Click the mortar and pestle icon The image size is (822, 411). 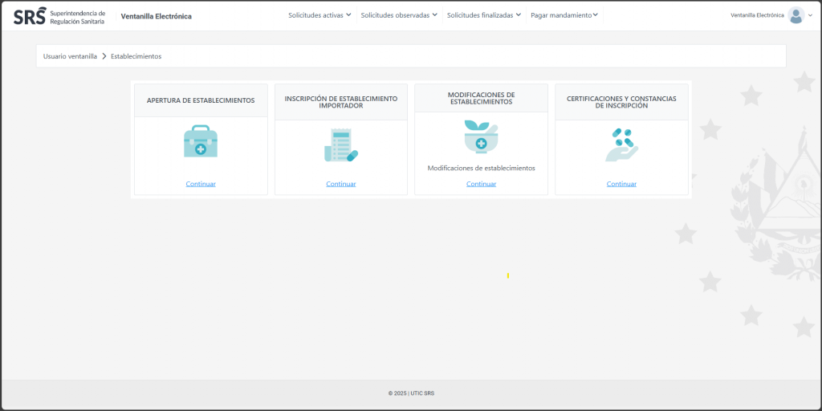481,136
